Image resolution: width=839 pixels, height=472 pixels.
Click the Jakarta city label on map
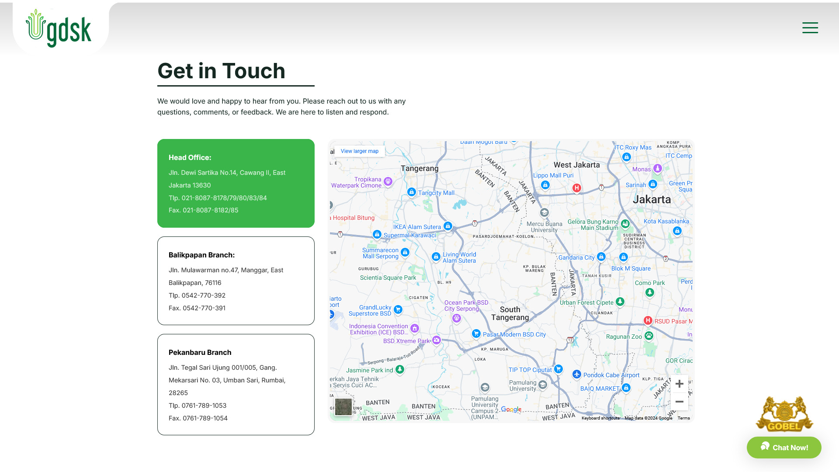(x=652, y=199)
